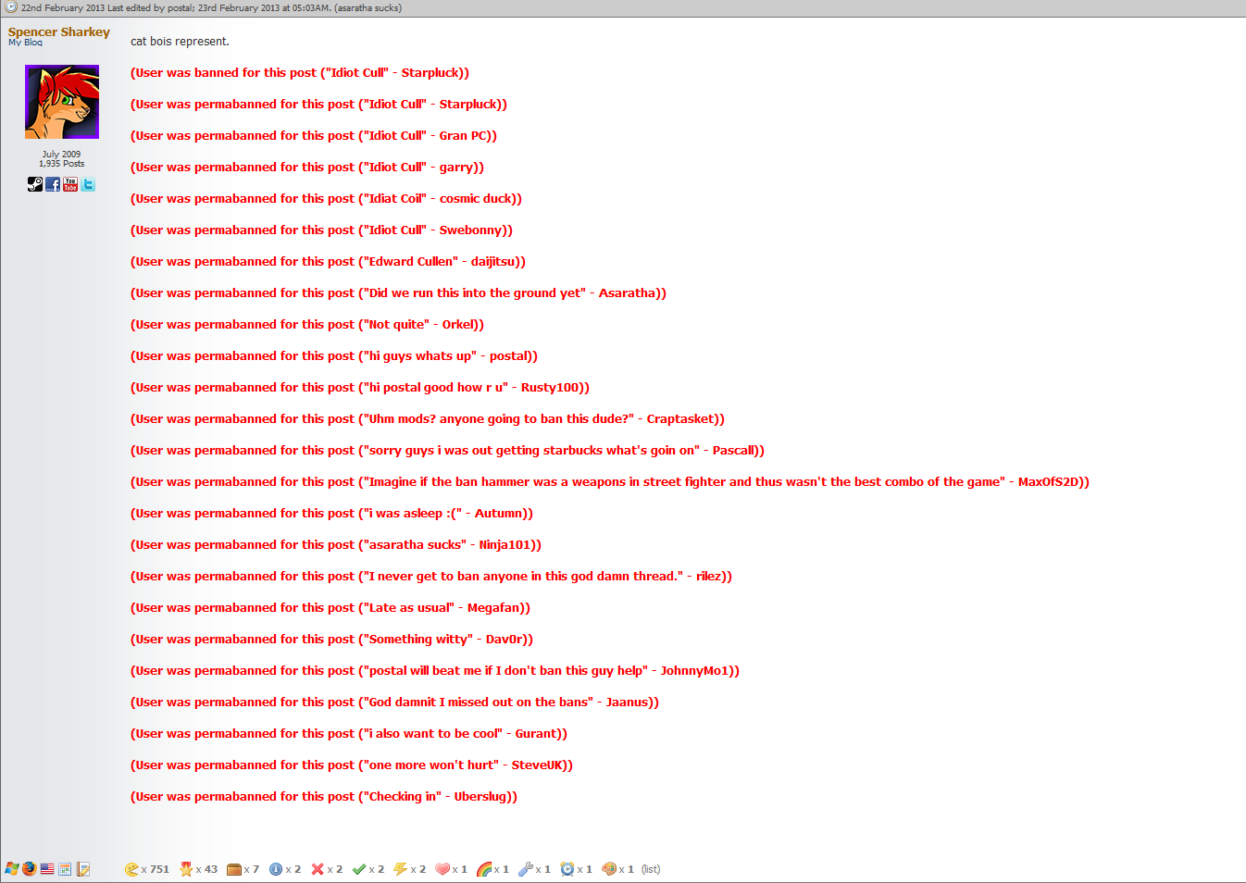Open Spencer Sharkey's Steam profile icon
Screen dimensions: 1246x883
point(35,184)
